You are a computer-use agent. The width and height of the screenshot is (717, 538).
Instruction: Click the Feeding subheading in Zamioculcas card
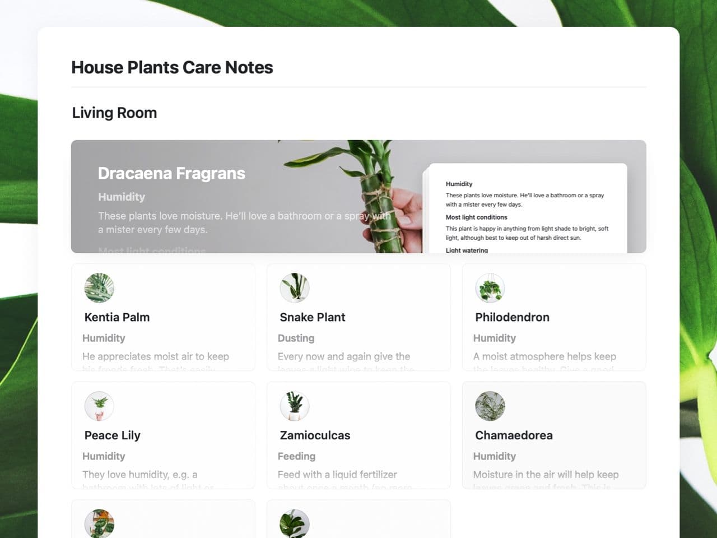(x=296, y=457)
